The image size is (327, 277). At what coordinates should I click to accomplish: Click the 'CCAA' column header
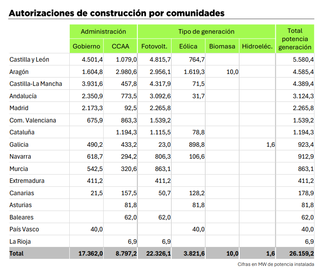pos(120,46)
